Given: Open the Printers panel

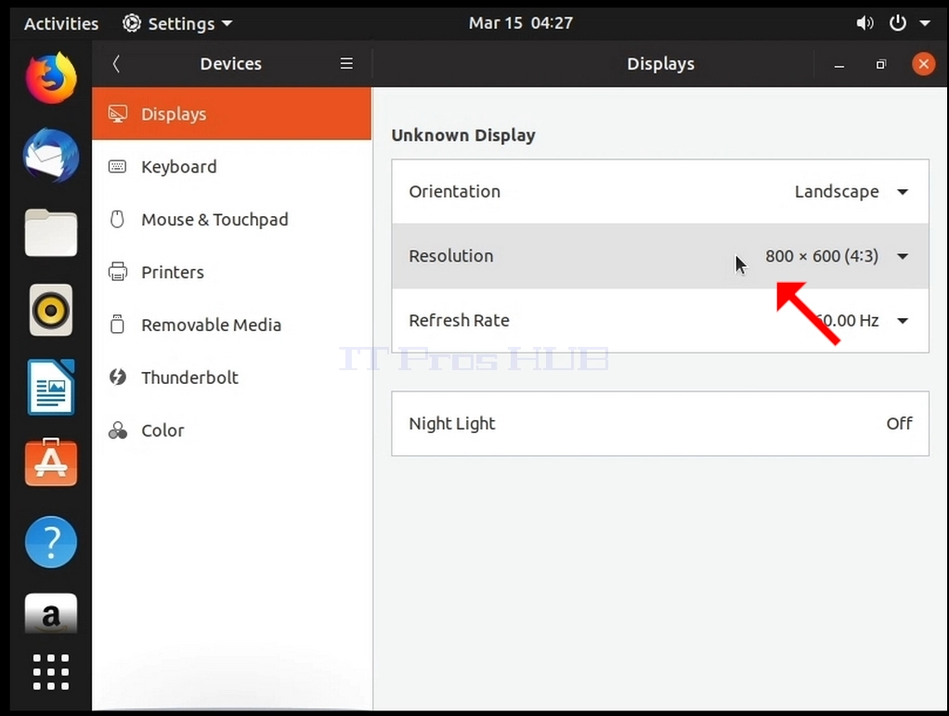Looking at the screenshot, I should coord(232,272).
